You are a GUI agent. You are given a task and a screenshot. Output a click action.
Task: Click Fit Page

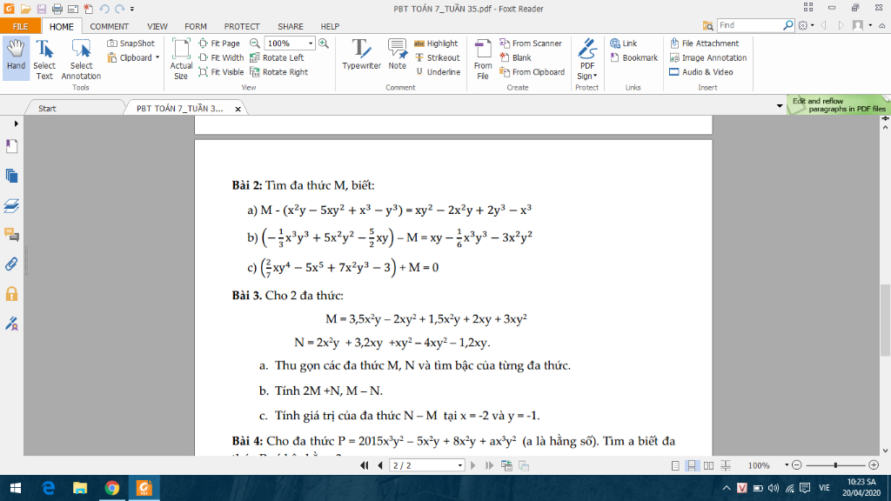[x=219, y=43]
